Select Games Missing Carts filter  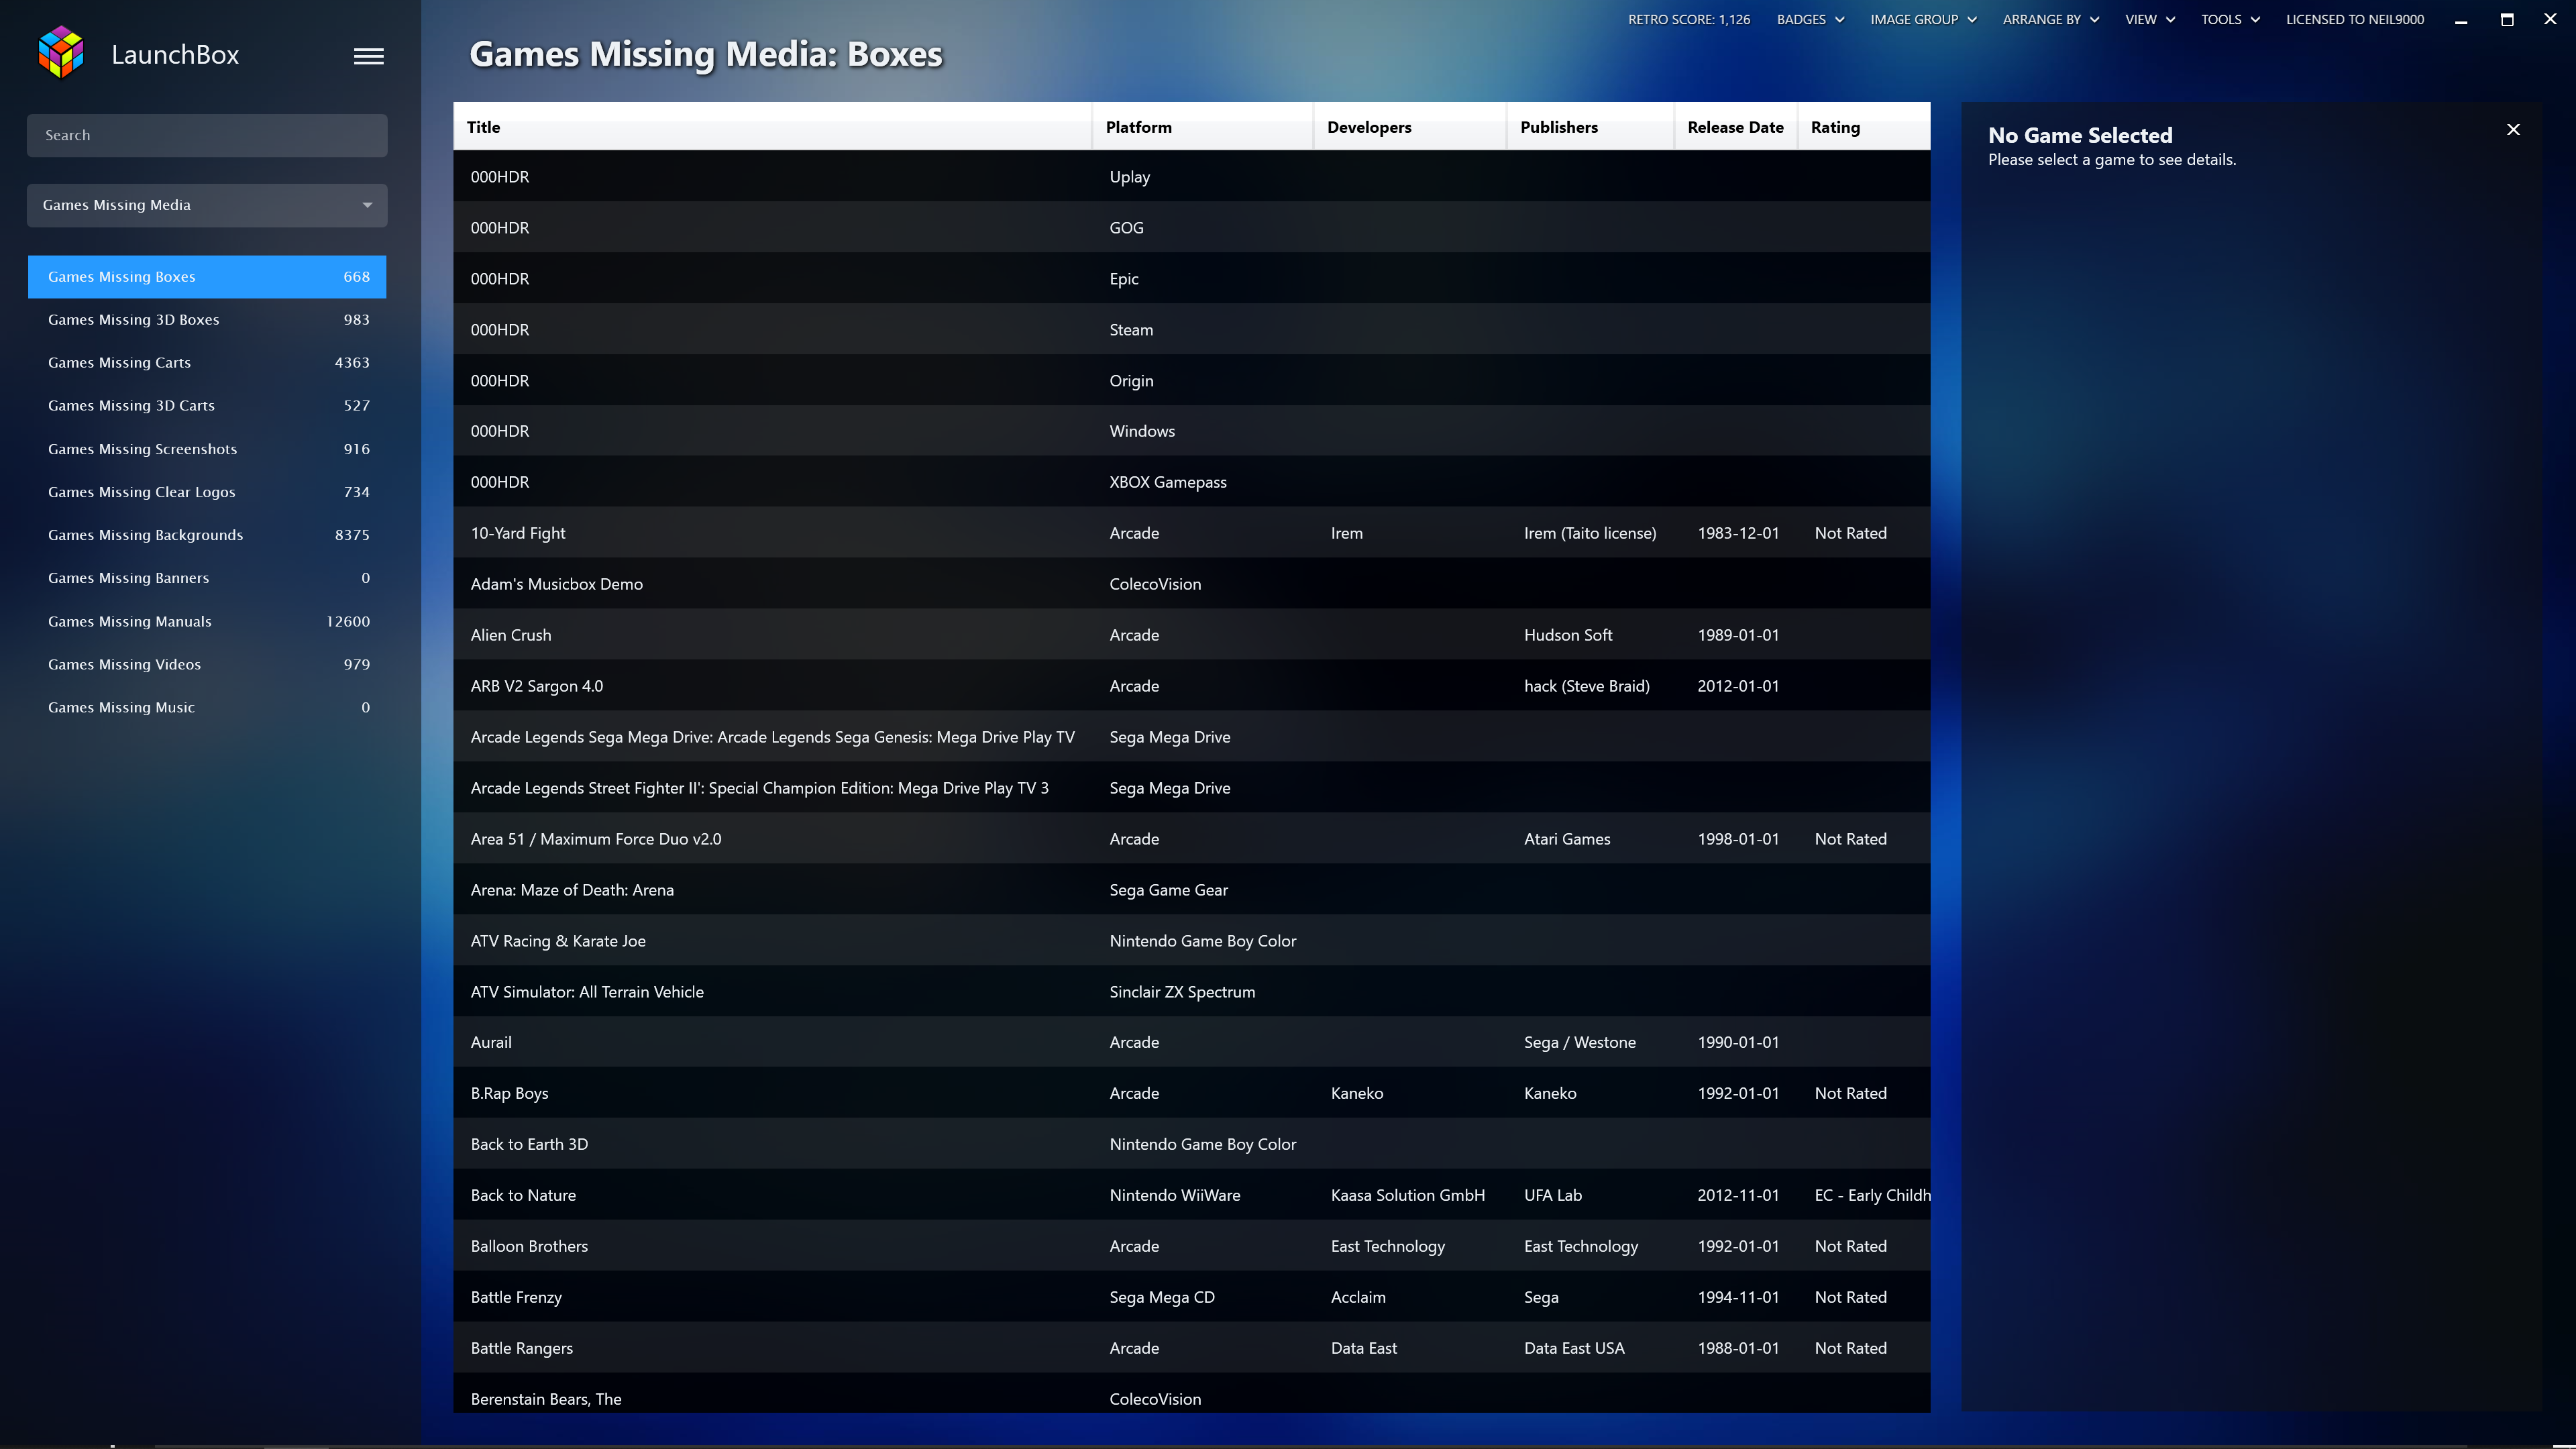point(207,363)
